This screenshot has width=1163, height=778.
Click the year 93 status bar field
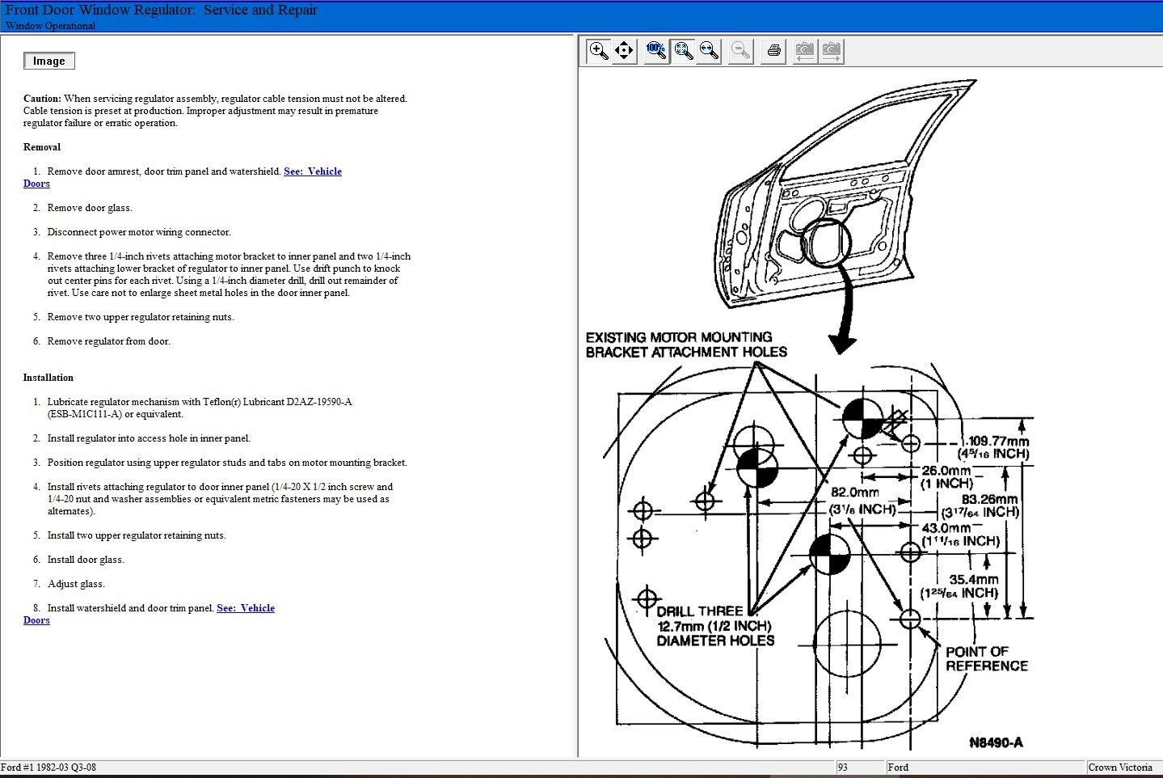[843, 767]
